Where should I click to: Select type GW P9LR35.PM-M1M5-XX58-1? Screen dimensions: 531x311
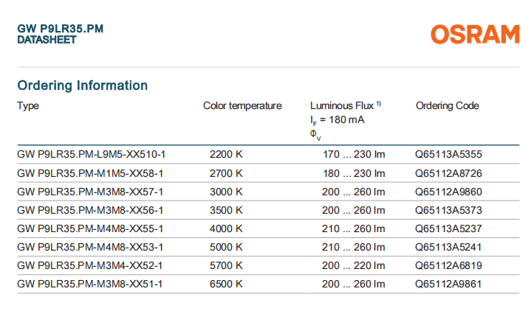90,173
